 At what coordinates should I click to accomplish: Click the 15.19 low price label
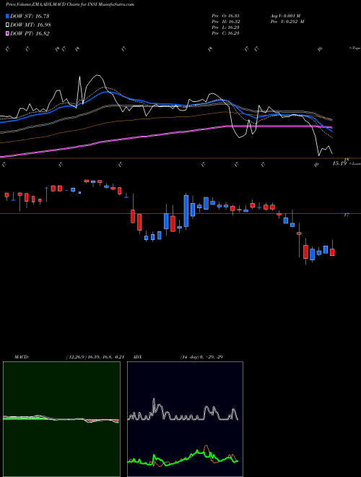pyautogui.click(x=339, y=163)
